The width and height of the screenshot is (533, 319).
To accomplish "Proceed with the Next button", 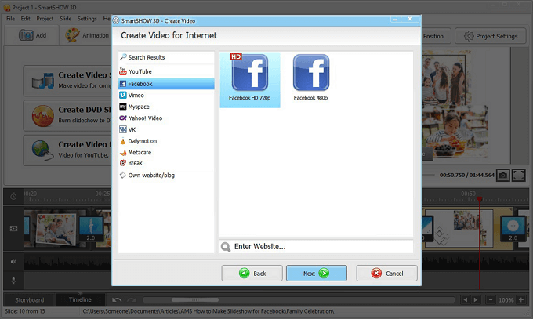I will 317,273.
